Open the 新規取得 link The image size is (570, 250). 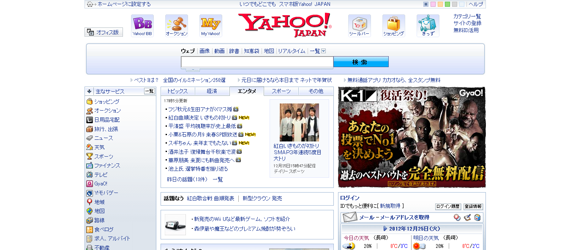click(x=390, y=206)
